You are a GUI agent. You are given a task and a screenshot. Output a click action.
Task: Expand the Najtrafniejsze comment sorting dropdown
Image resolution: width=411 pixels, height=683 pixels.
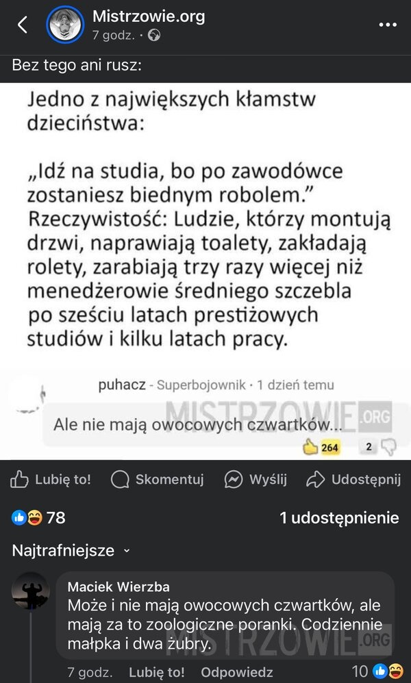point(71,550)
